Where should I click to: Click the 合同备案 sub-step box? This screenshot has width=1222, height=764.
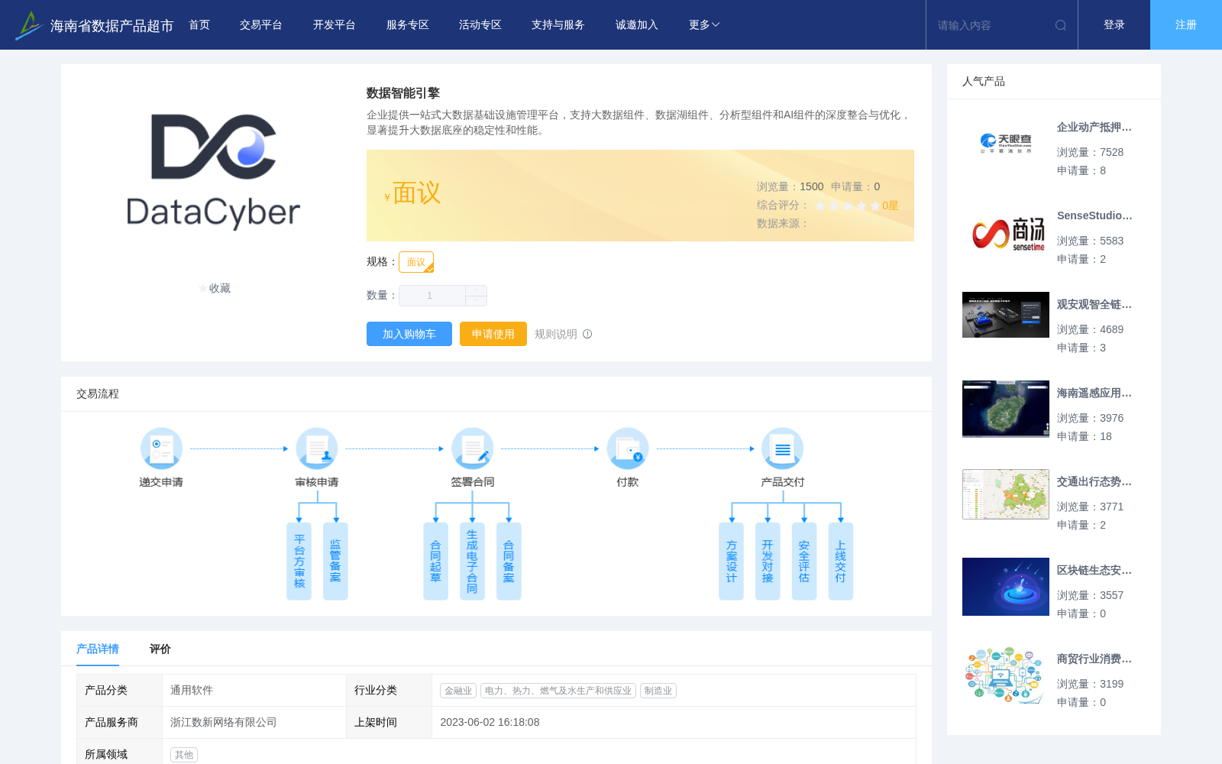(x=509, y=562)
